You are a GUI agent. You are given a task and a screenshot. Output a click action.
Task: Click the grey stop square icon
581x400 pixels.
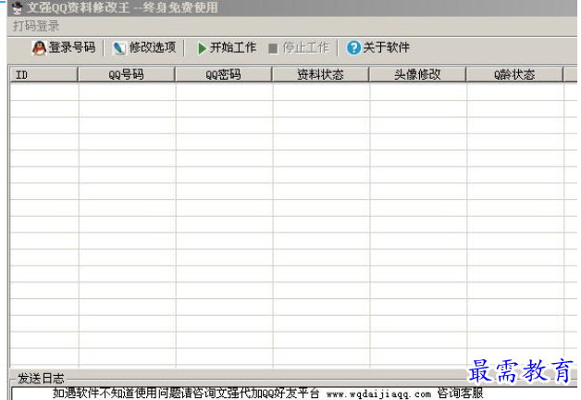[x=273, y=48]
